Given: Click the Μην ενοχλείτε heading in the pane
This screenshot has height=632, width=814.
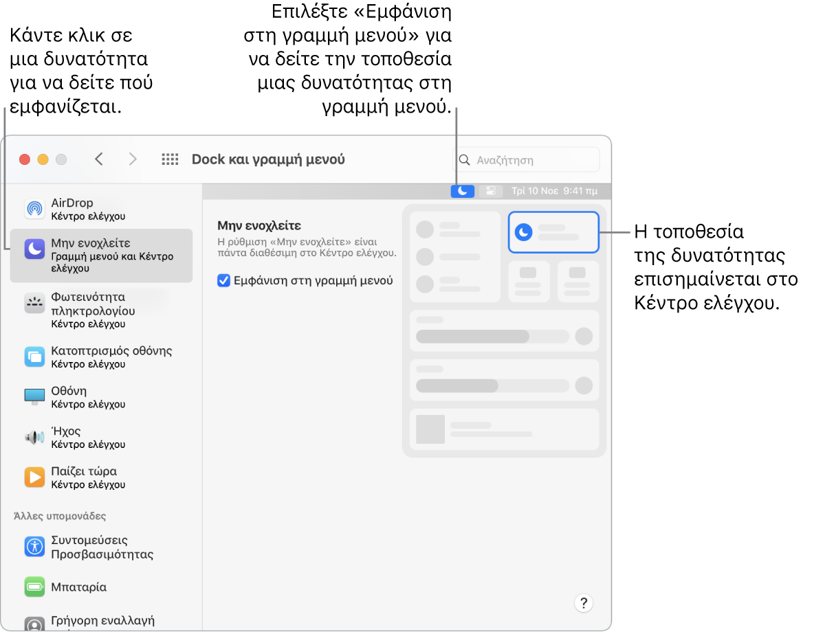Looking at the screenshot, I should (x=259, y=226).
